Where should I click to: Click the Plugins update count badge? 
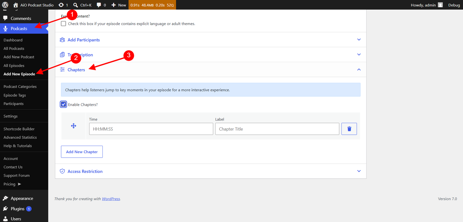[x=29, y=209]
